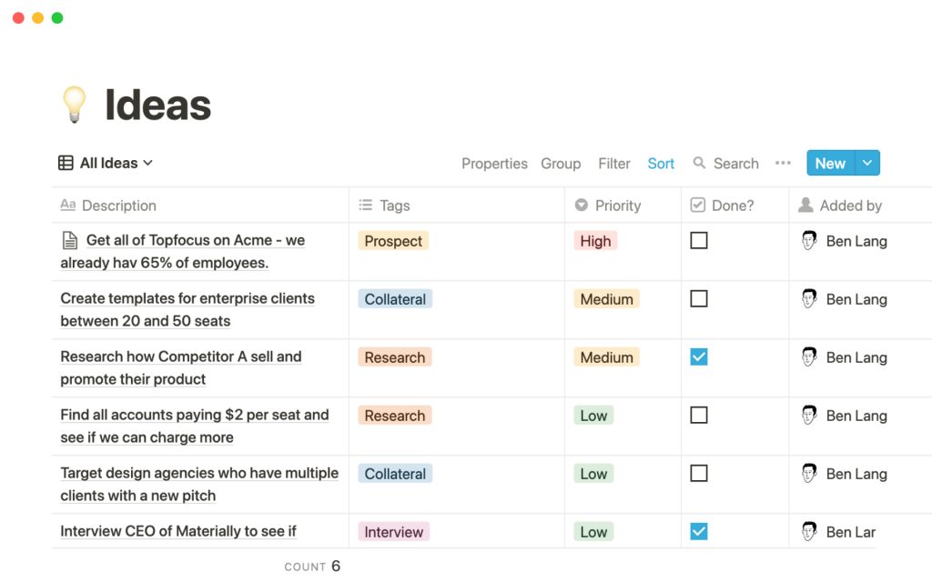Viewport: 932px width, 582px height.
Task: Open the Group menu
Action: pos(561,164)
